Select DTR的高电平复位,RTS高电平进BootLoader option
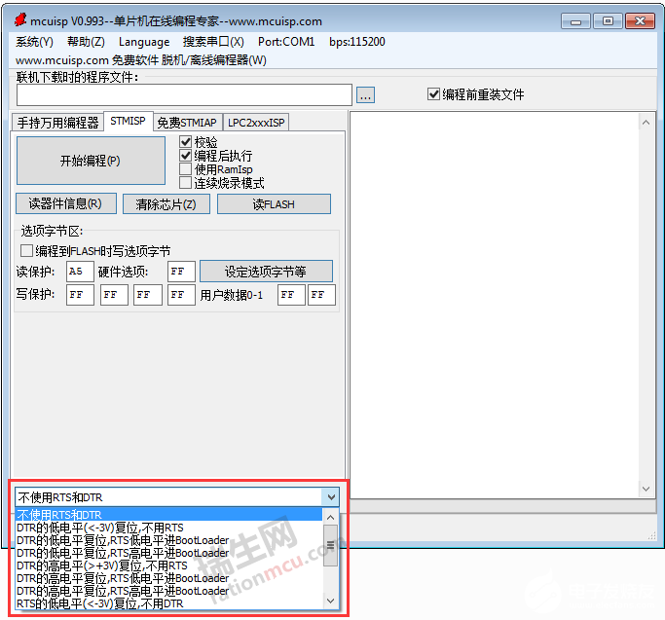 click(168, 591)
